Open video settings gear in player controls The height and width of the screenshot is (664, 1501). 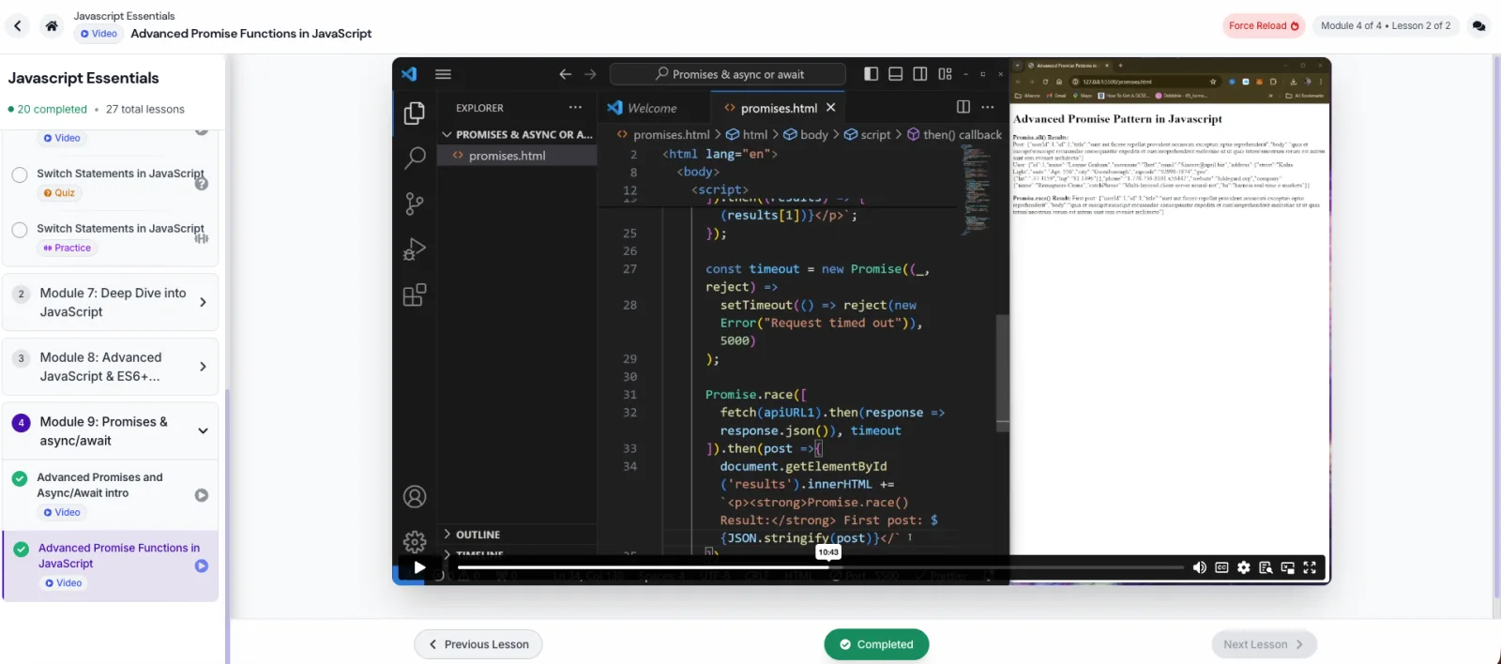(x=1243, y=567)
